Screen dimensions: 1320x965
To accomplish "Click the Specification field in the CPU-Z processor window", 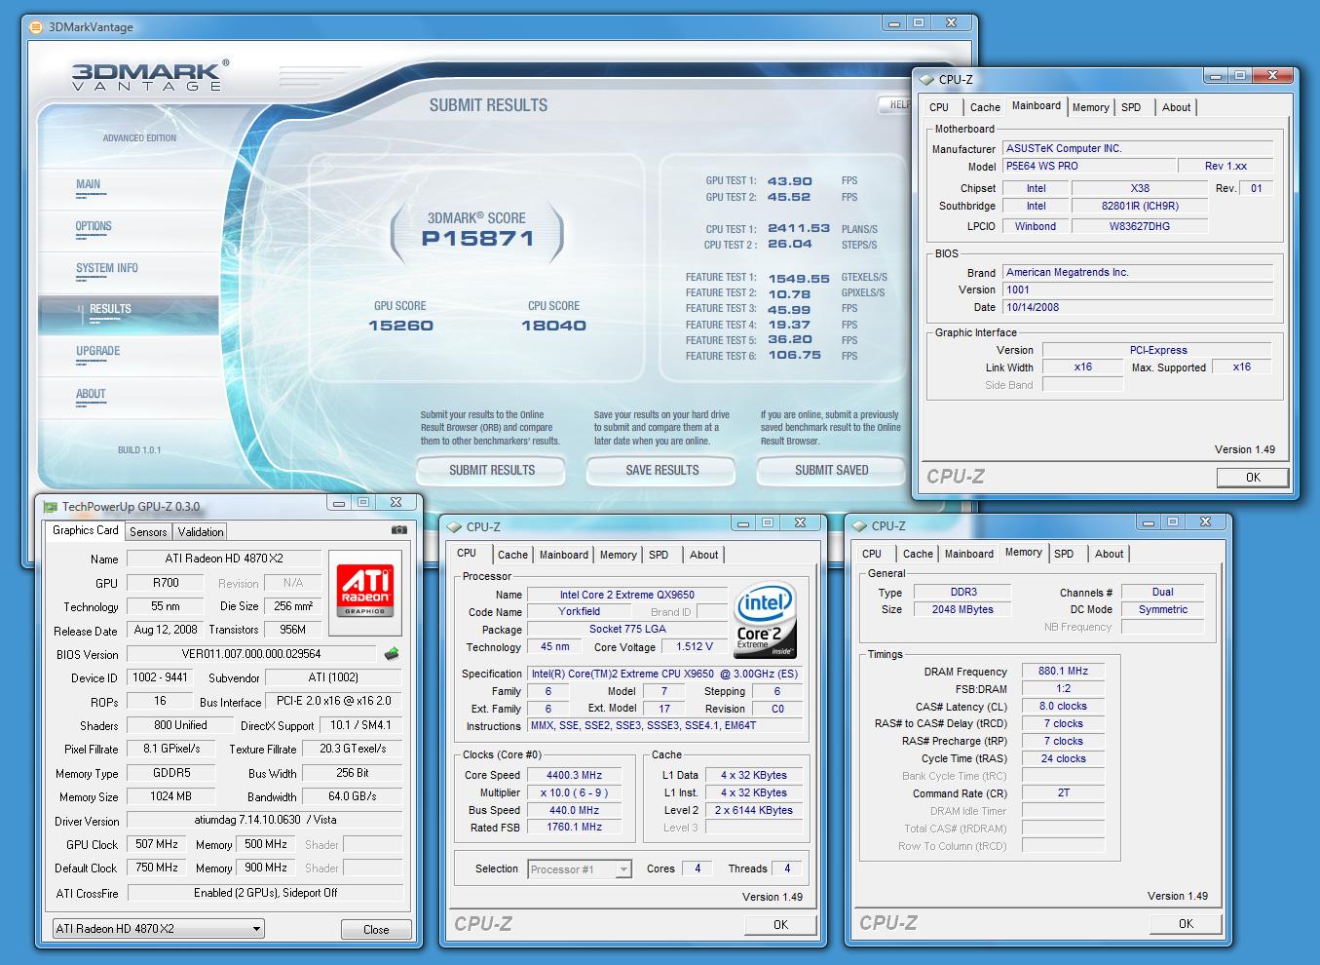I will click(x=665, y=674).
